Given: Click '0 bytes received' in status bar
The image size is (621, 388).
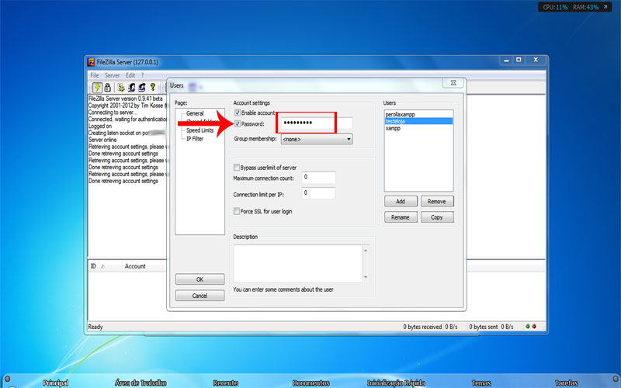Looking at the screenshot, I should tap(422, 327).
